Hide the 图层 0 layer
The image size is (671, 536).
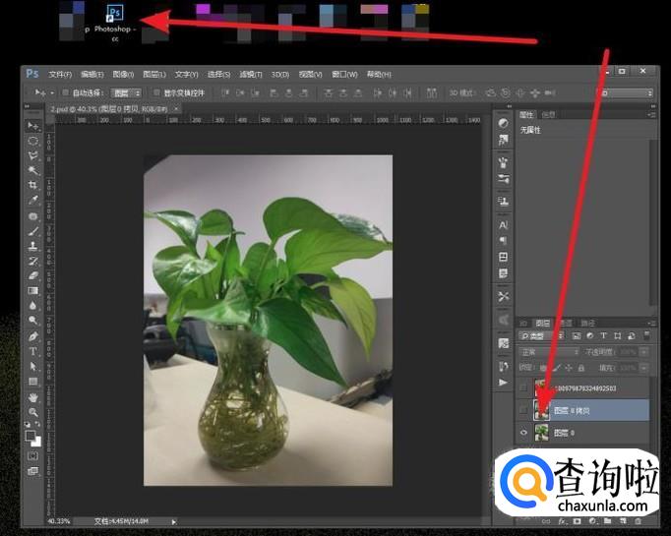(x=522, y=432)
